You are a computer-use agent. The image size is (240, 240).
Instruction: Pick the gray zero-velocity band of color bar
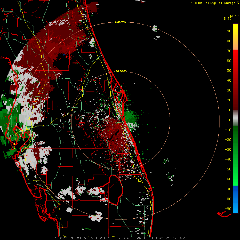tap(235, 118)
